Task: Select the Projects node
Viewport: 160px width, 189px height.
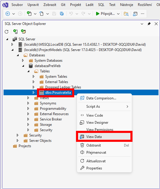Action: 25,146
